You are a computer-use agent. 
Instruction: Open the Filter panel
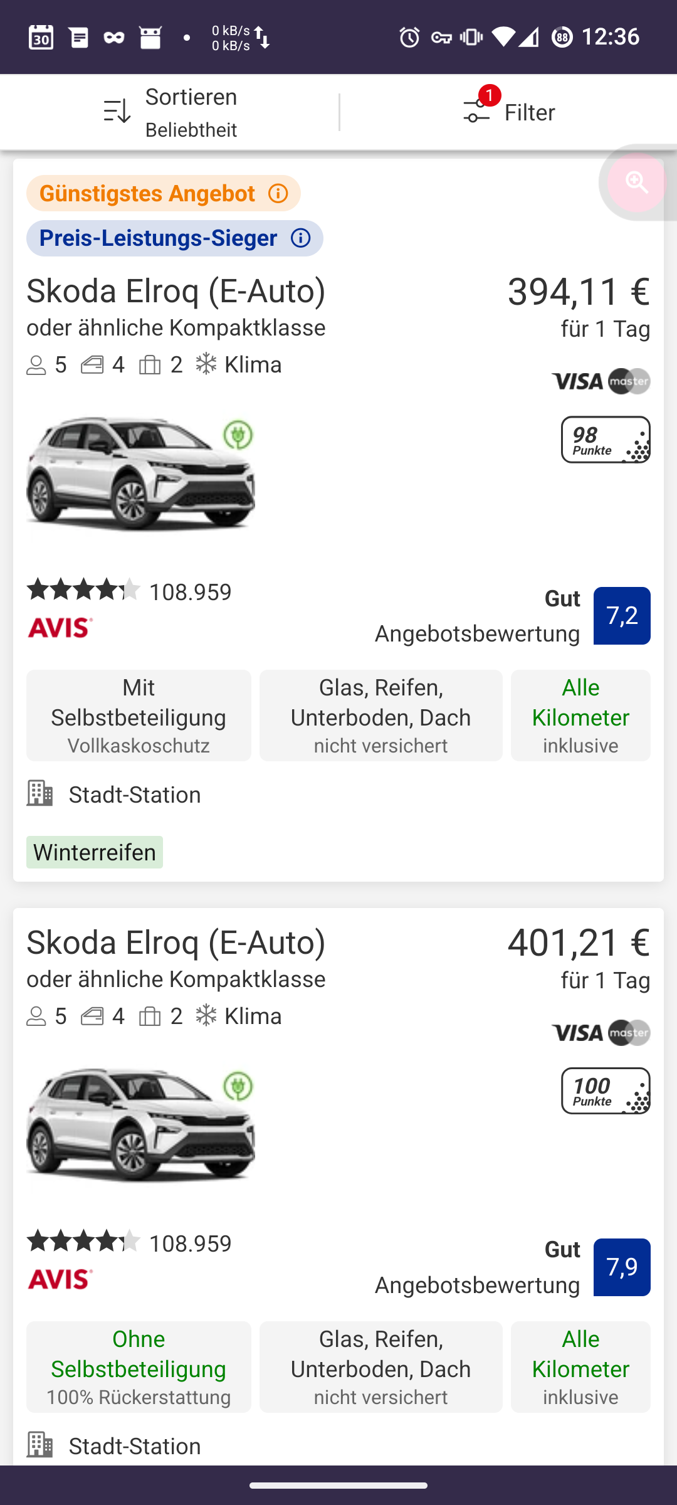click(x=509, y=112)
